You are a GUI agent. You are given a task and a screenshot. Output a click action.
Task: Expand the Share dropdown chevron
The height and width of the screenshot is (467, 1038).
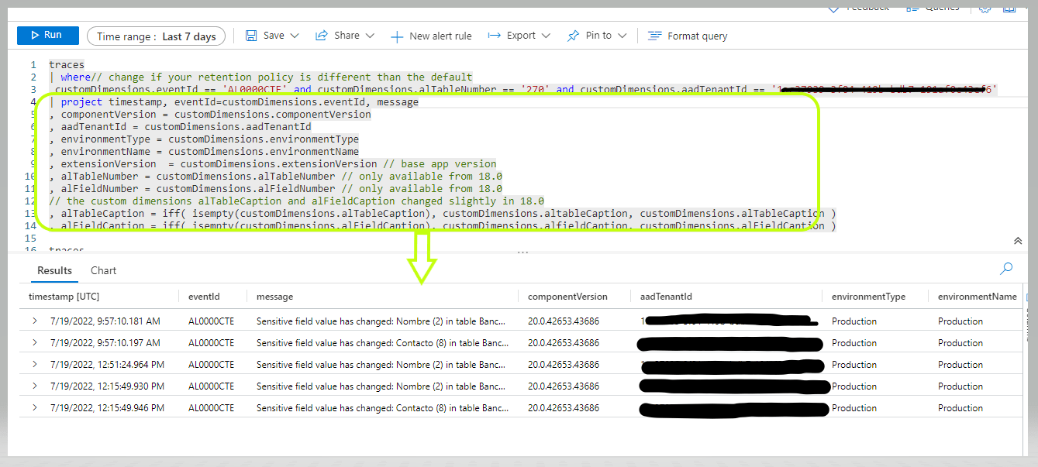[370, 36]
